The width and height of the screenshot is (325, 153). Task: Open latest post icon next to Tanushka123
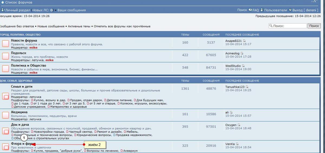pos(247,87)
